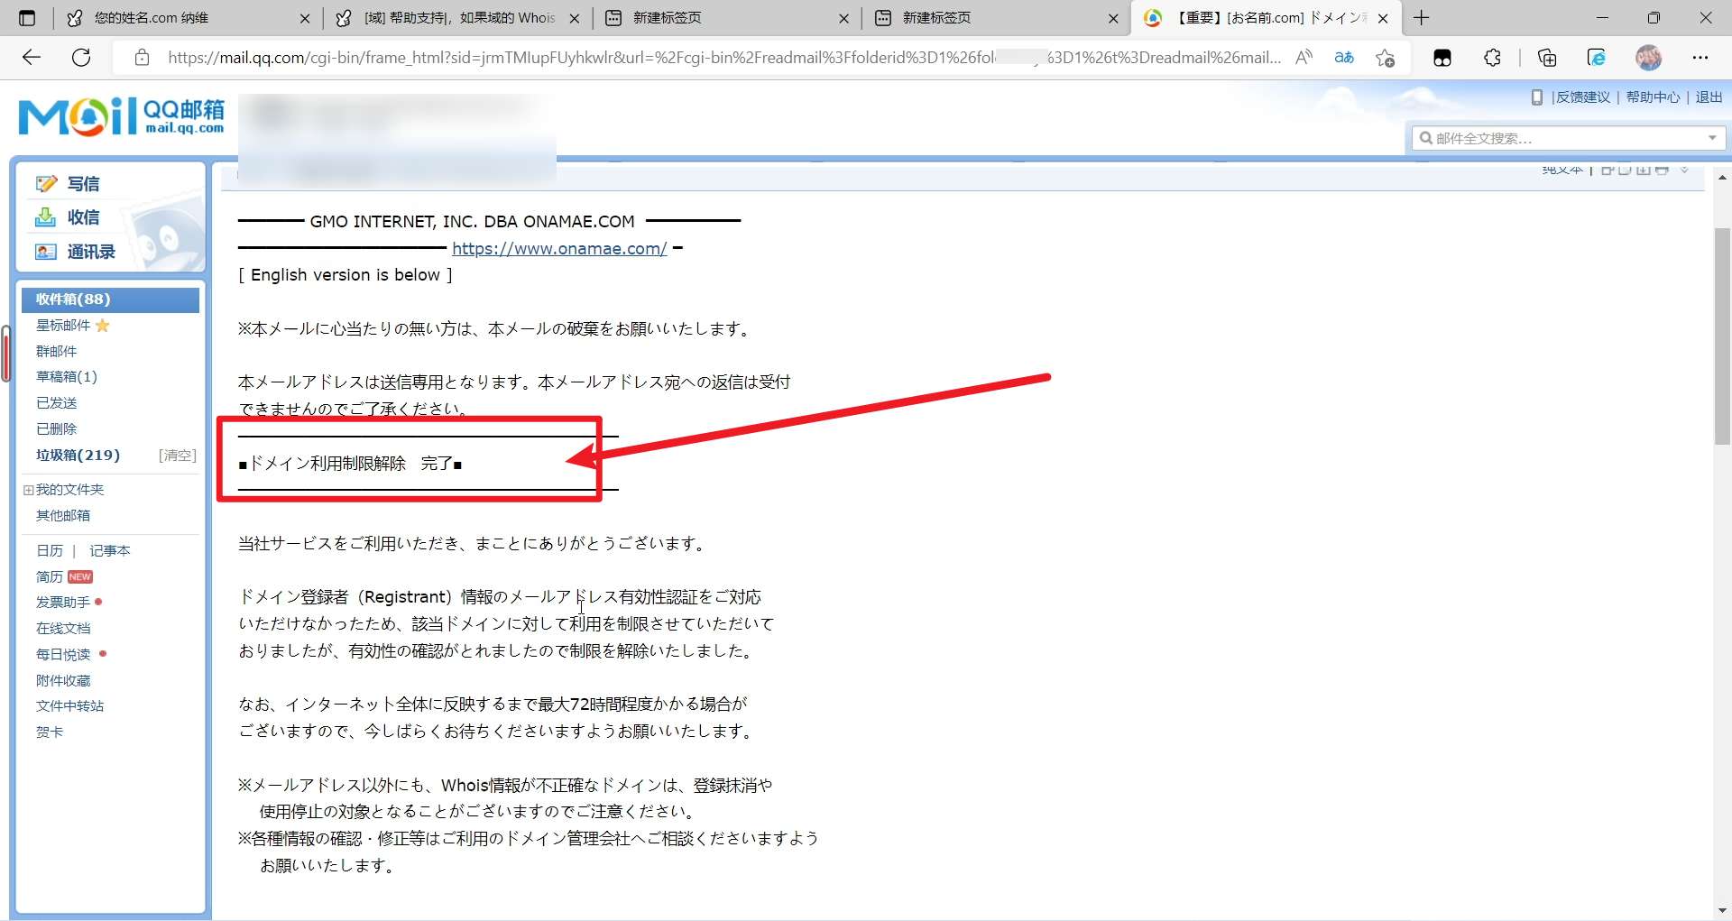Expand the 我的文件夹 folder tree
This screenshot has width=1732, height=921.
point(28,490)
